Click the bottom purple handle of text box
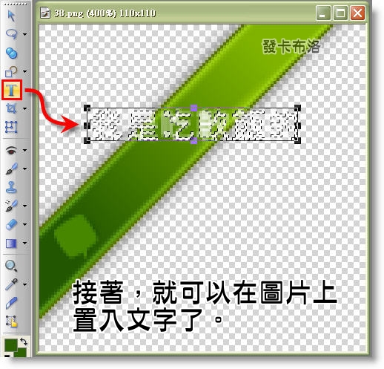 (x=194, y=141)
